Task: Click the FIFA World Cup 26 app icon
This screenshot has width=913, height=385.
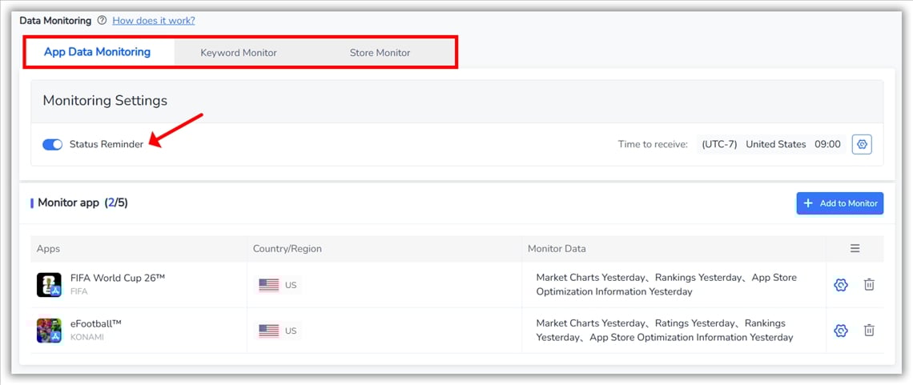Action: point(49,285)
